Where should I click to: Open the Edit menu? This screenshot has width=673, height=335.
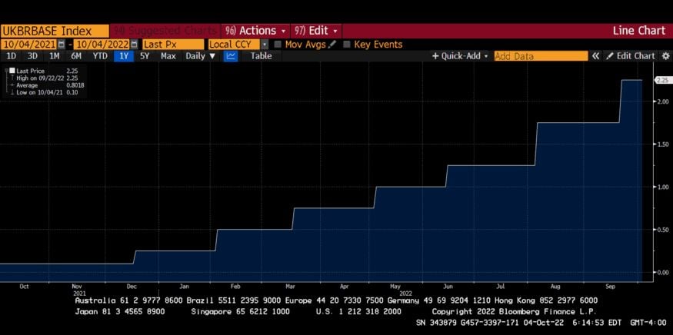(x=316, y=31)
